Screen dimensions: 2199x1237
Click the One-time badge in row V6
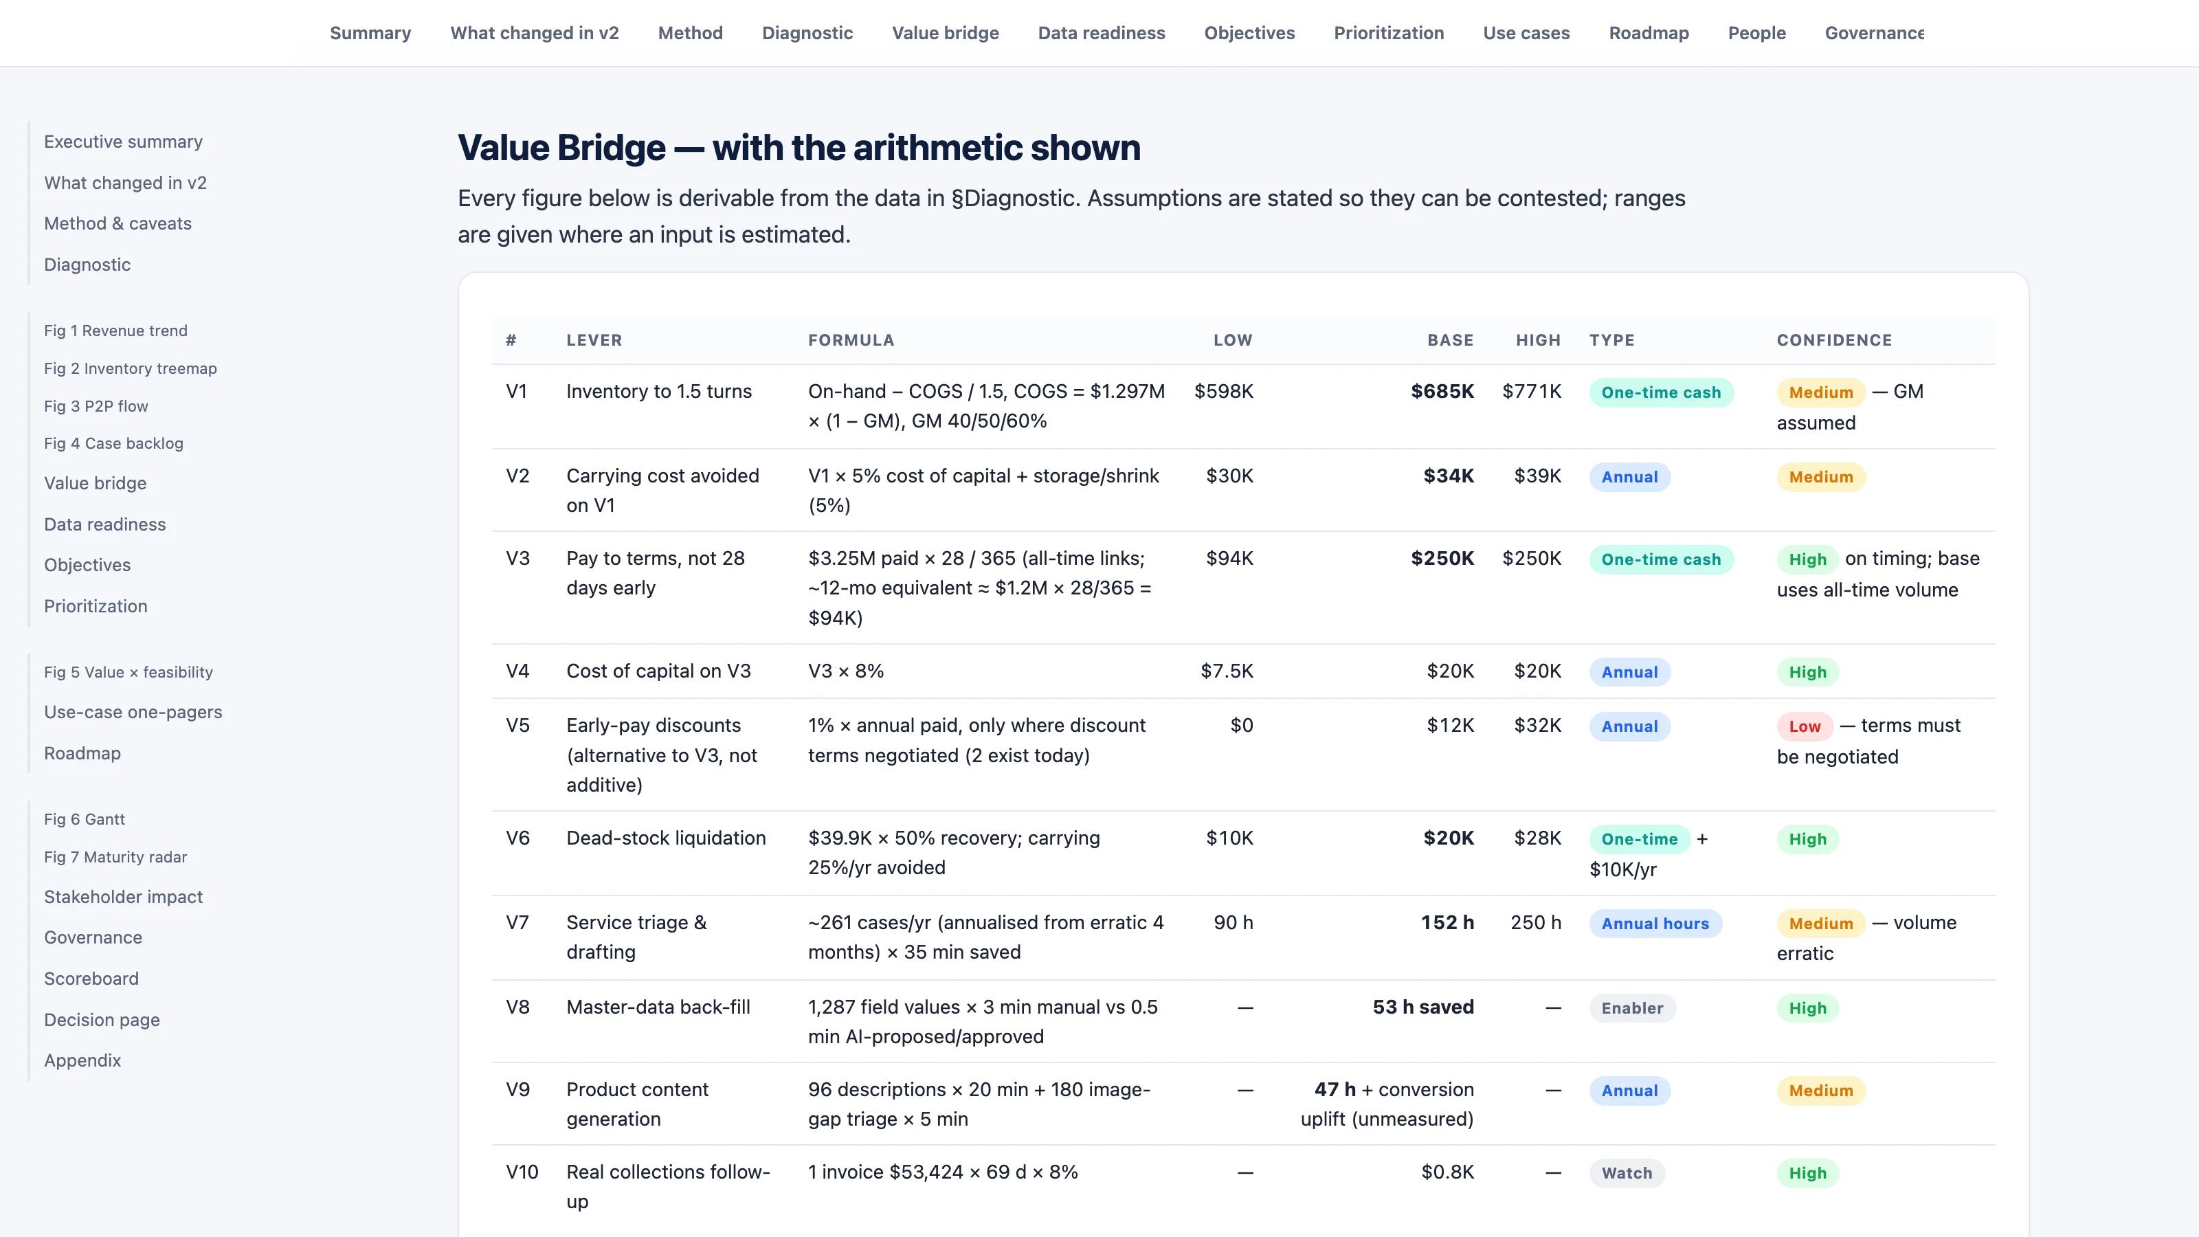(x=1639, y=838)
